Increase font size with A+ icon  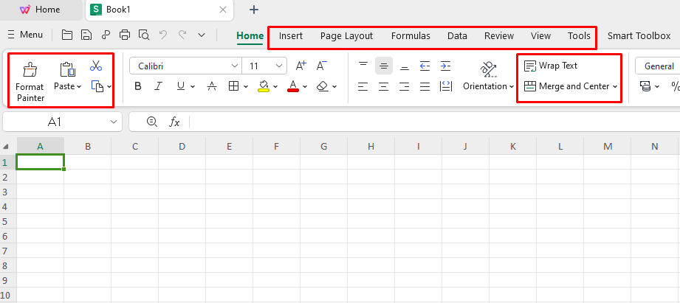(300, 66)
